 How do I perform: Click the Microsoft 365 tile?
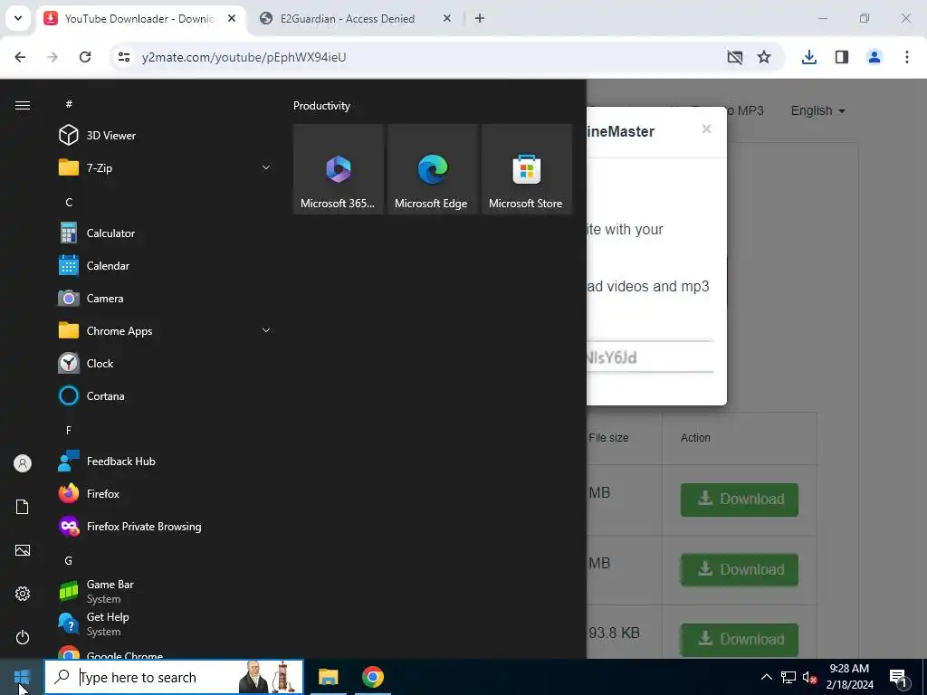coord(339,169)
